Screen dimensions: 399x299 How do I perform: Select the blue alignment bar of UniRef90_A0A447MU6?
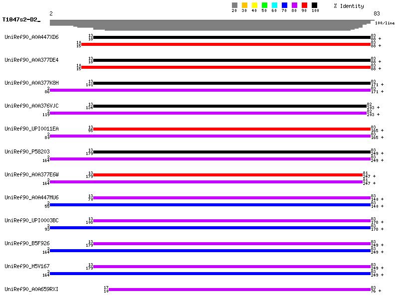coord(210,205)
